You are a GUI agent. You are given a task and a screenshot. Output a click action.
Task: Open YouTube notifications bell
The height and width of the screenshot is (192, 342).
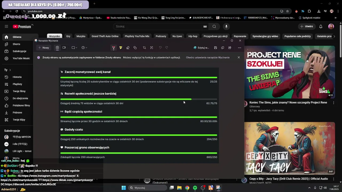click(321, 26)
